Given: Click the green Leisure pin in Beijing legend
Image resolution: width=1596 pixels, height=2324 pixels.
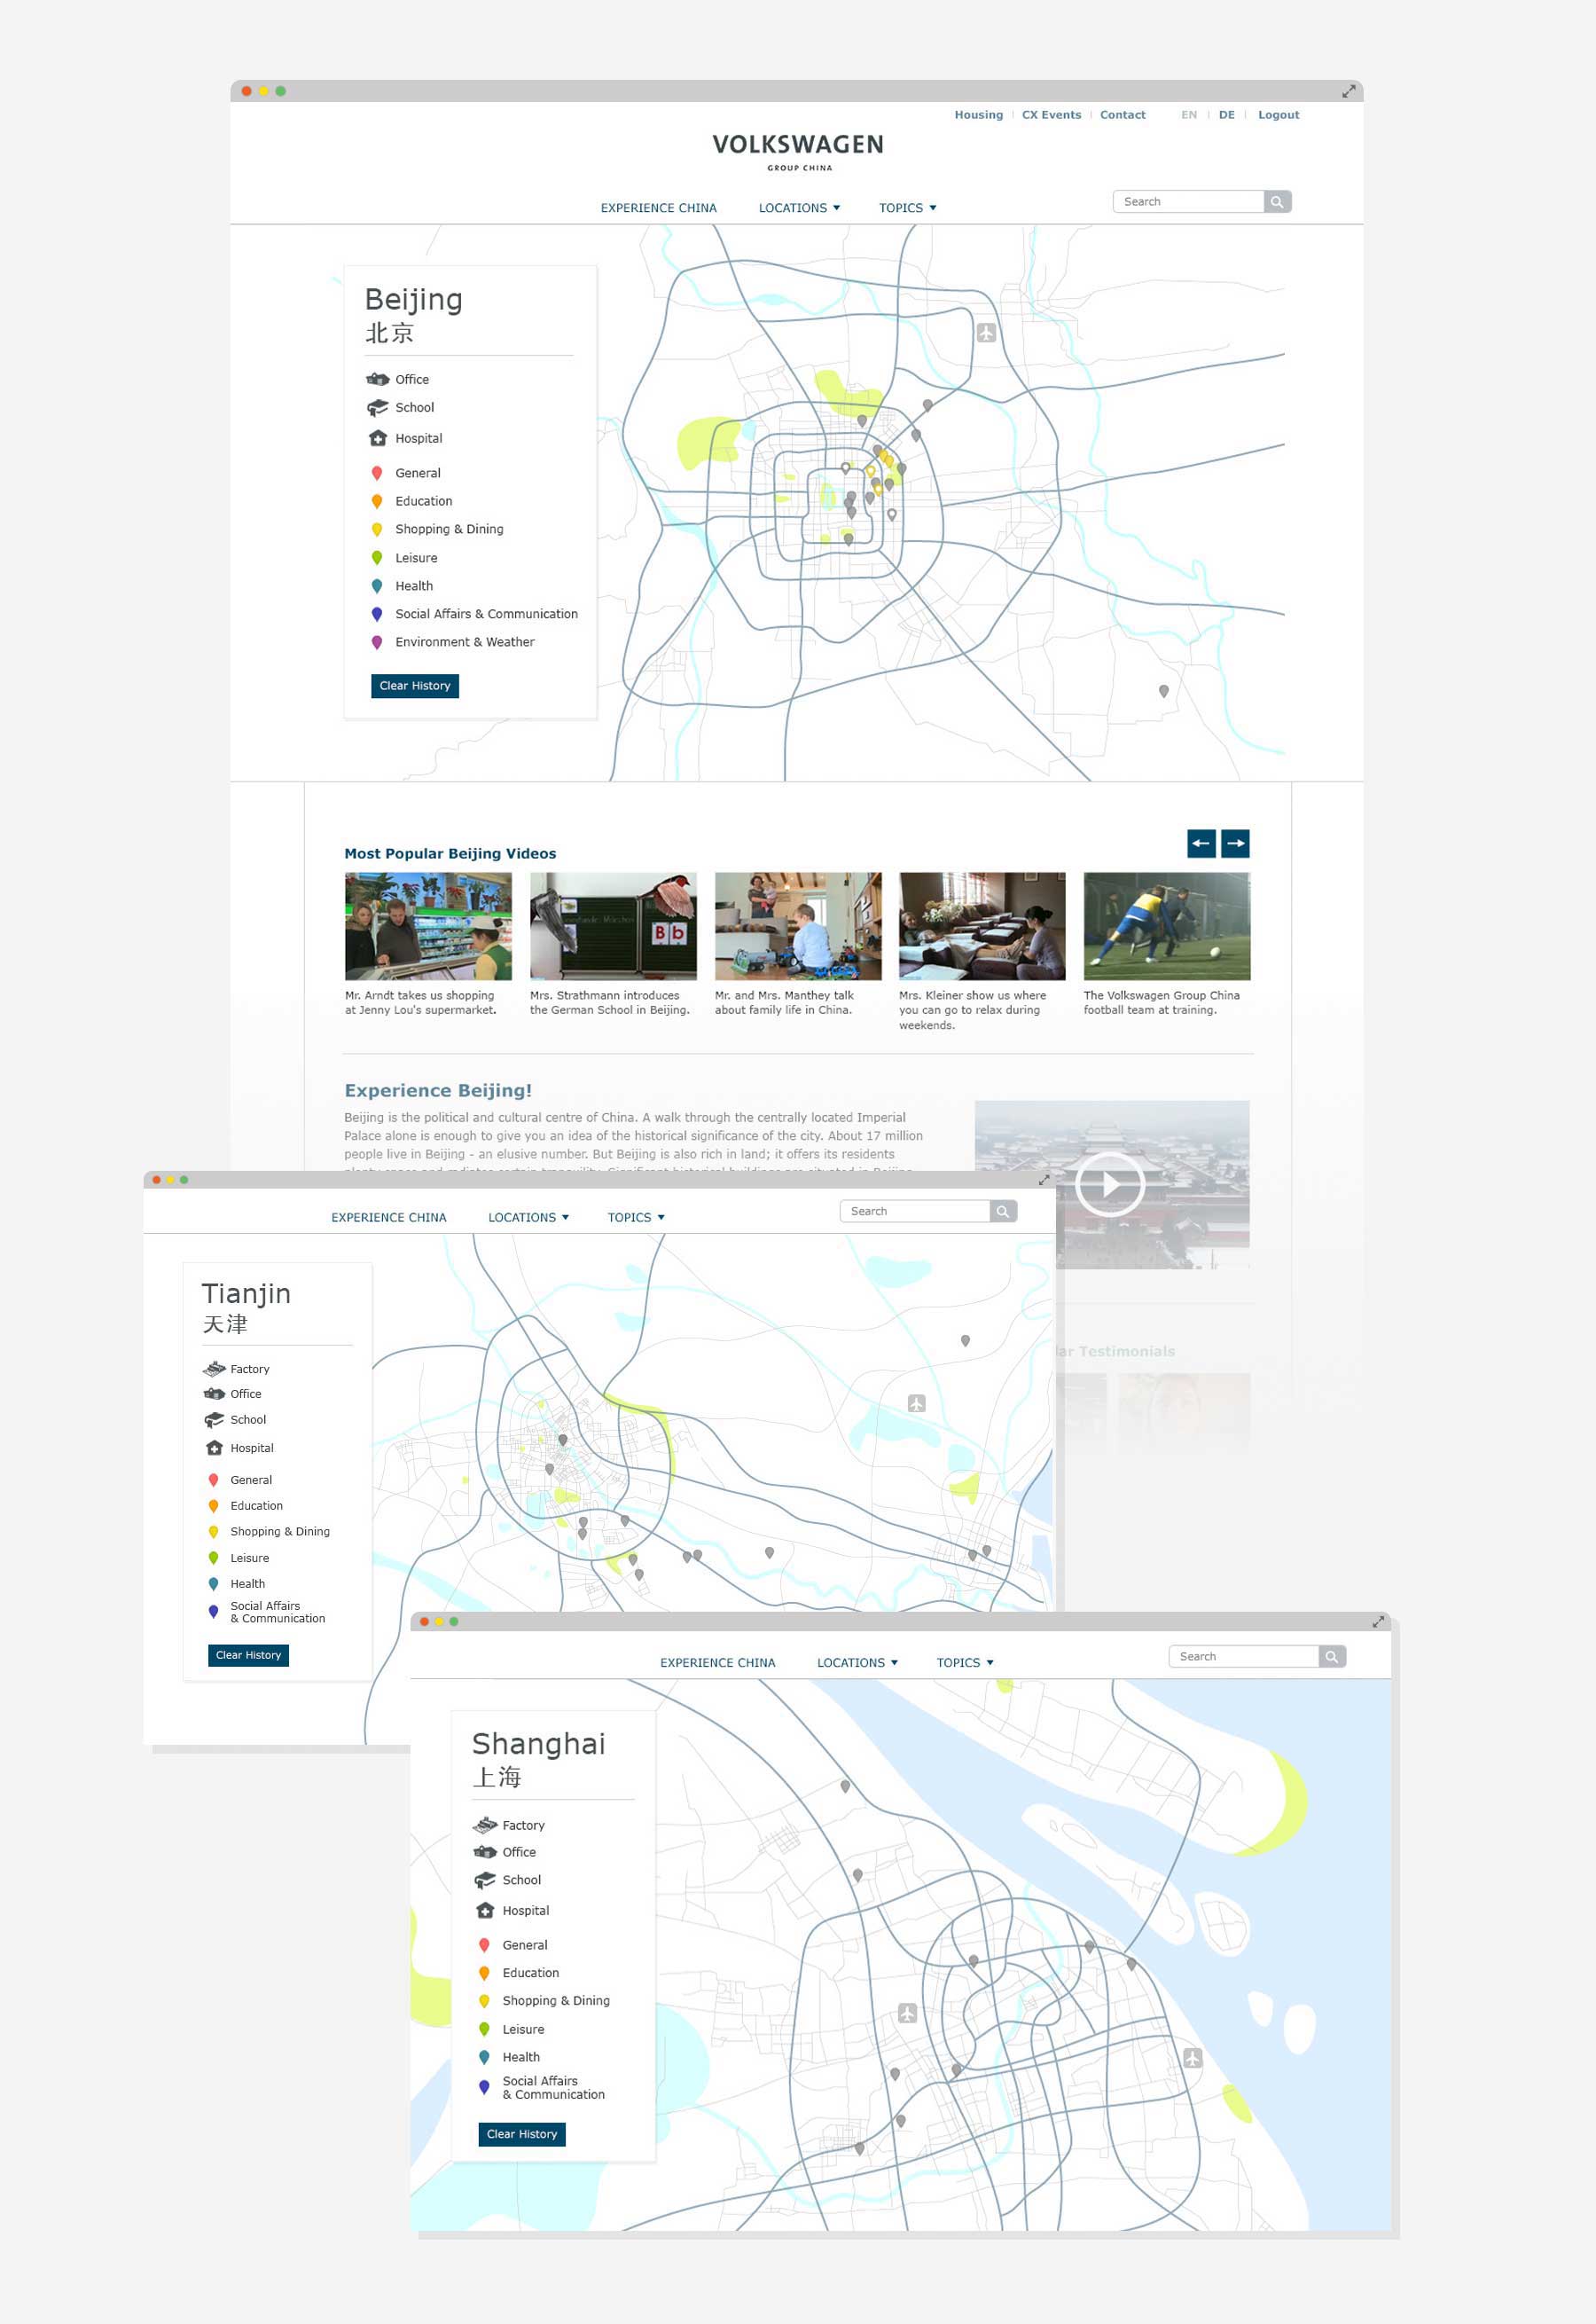Looking at the screenshot, I should pyautogui.click(x=377, y=558).
